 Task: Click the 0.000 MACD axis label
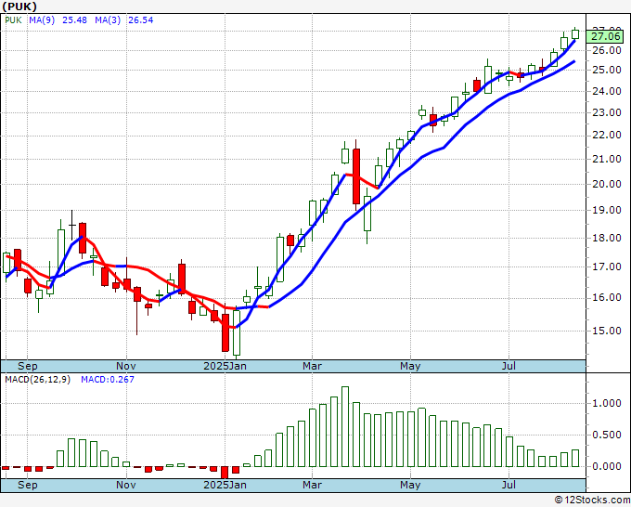[607, 466]
